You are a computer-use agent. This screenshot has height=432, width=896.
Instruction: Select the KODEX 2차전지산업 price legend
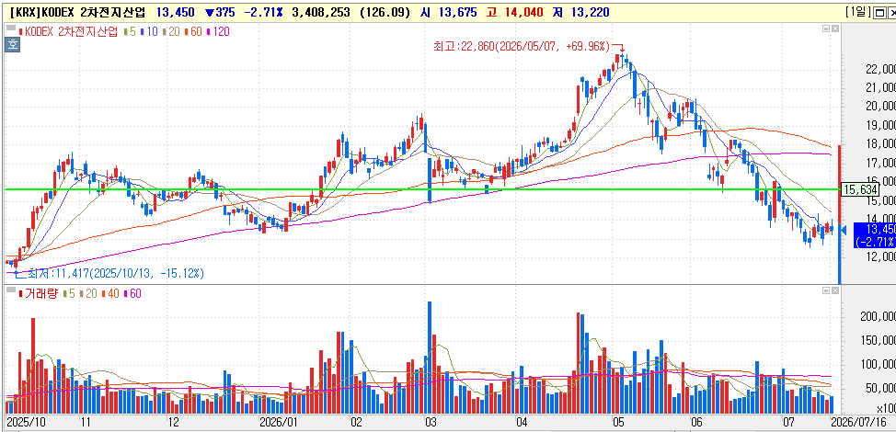pyautogui.click(x=68, y=32)
